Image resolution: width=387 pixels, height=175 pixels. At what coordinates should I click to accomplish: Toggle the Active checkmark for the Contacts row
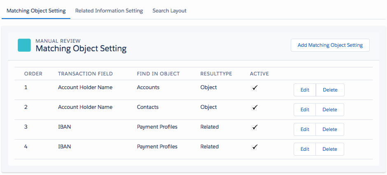(255, 107)
